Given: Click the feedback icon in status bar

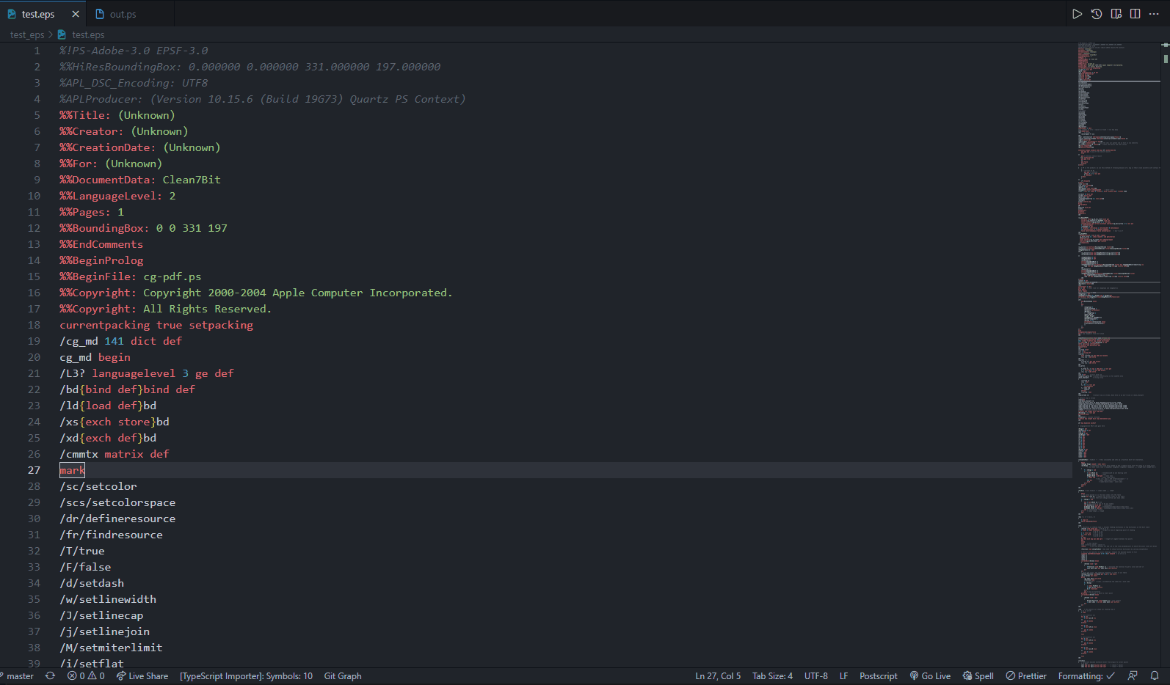Looking at the screenshot, I should click(x=1133, y=676).
